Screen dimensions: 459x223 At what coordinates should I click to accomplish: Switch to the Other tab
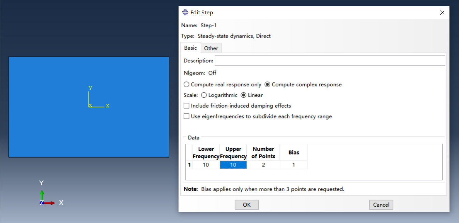211,48
